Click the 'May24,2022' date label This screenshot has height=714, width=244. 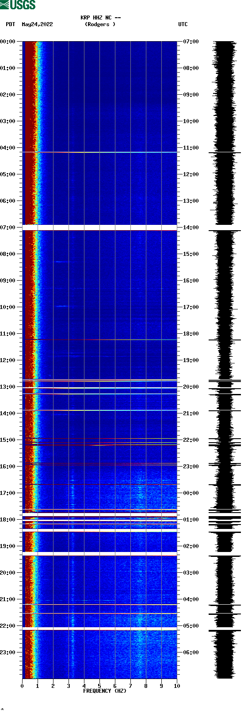click(x=37, y=24)
